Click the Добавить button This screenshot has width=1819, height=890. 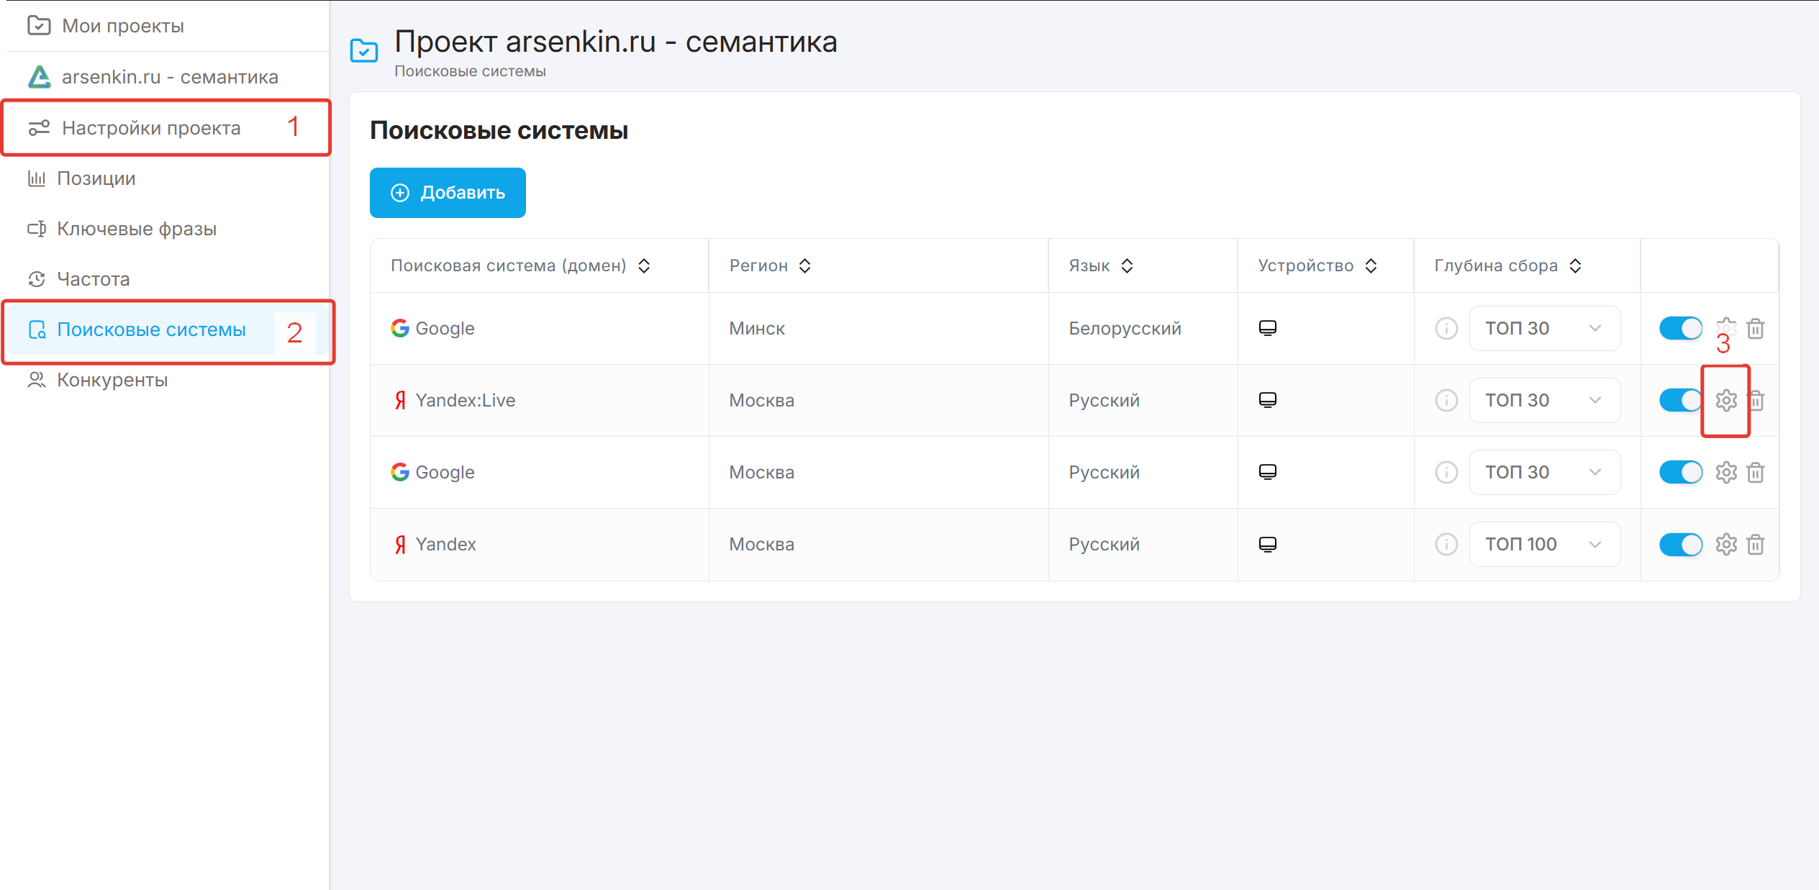(448, 193)
